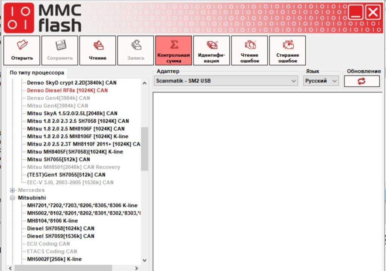Select Diesel SH7059[1536k] CAN item
The image size is (386, 271).
61,236
